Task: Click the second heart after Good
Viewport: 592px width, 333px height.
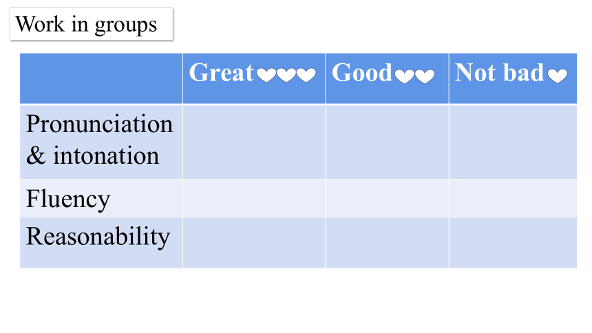Action: 425,76
